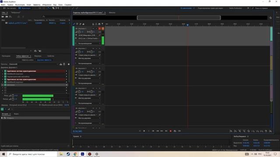280x157 pixels.
Task: Open the effects rack Presets dropdown
Action: (x=33, y=64)
